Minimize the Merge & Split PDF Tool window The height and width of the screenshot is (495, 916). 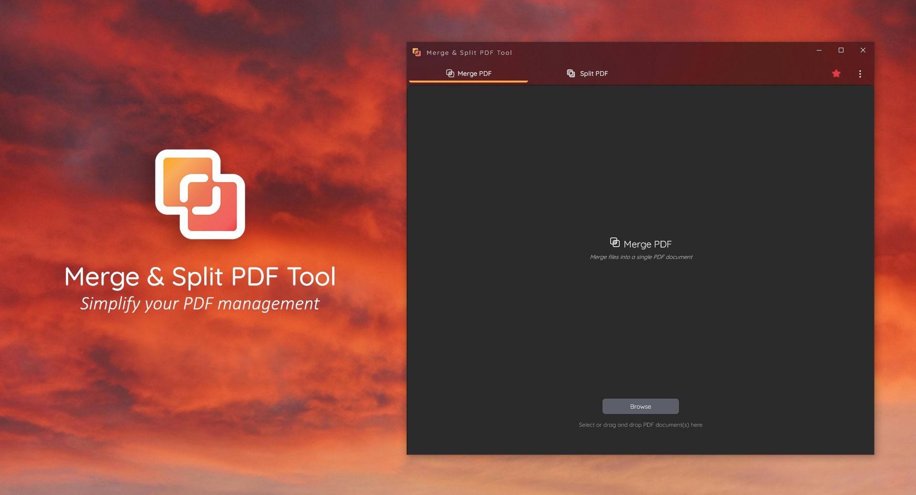pos(819,50)
